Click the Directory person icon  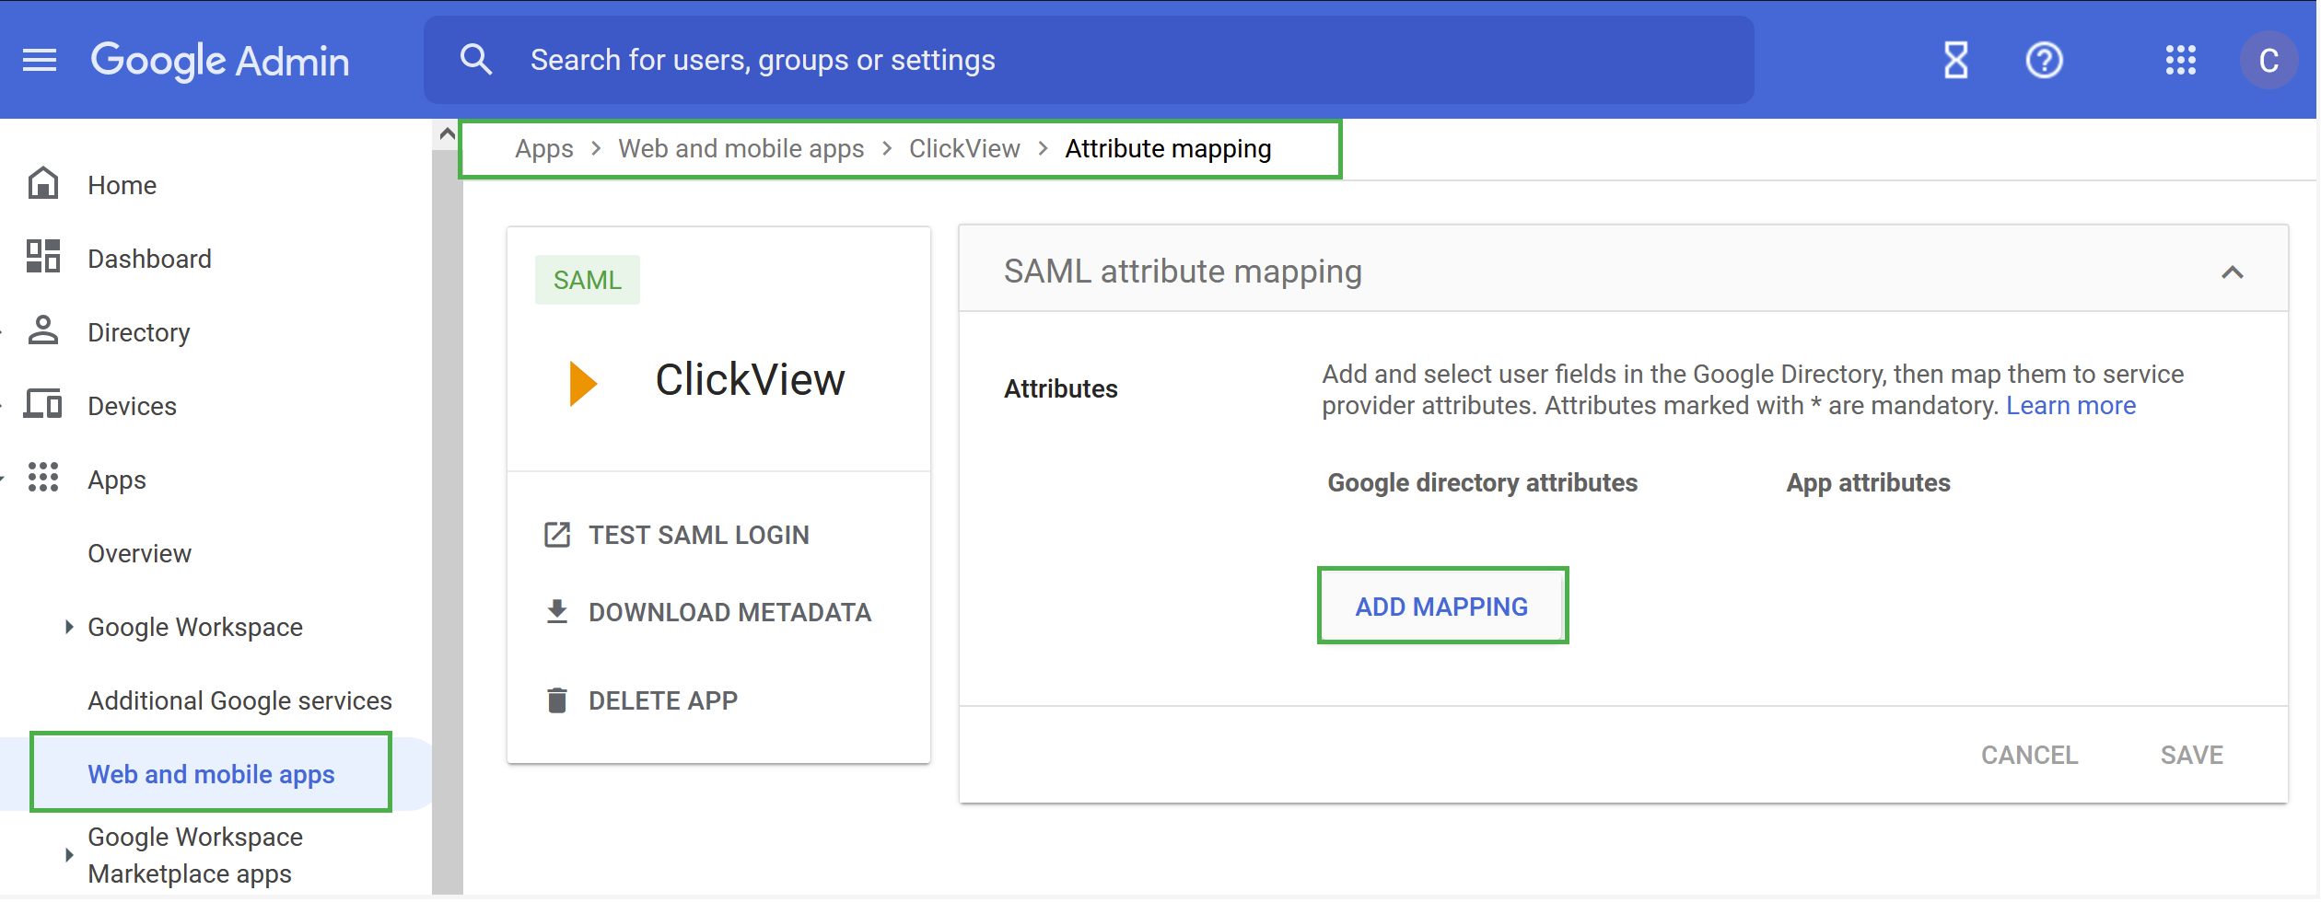click(43, 330)
